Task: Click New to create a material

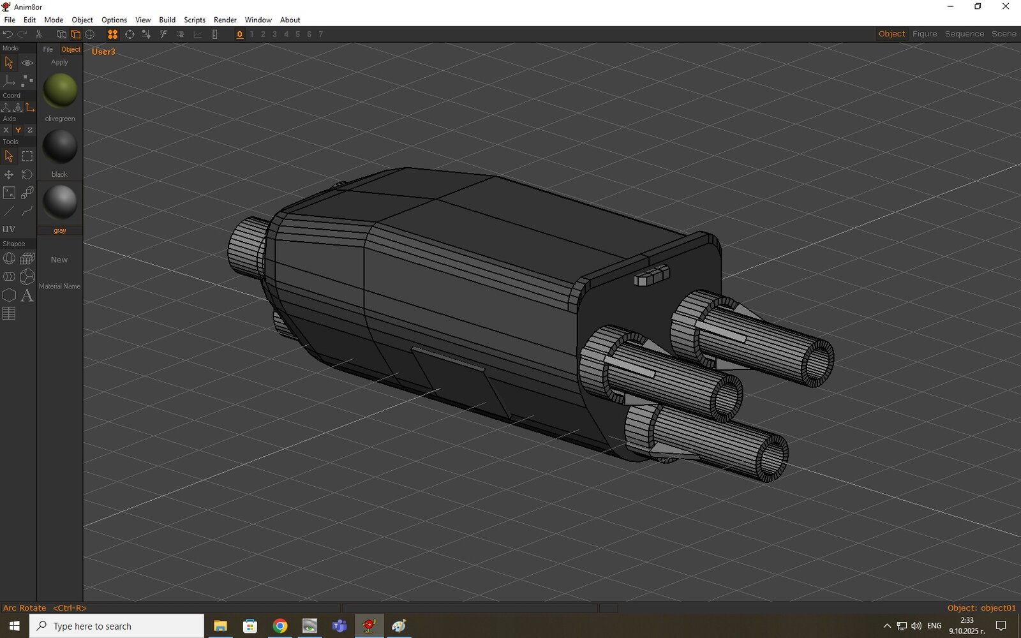Action: pyautogui.click(x=59, y=260)
